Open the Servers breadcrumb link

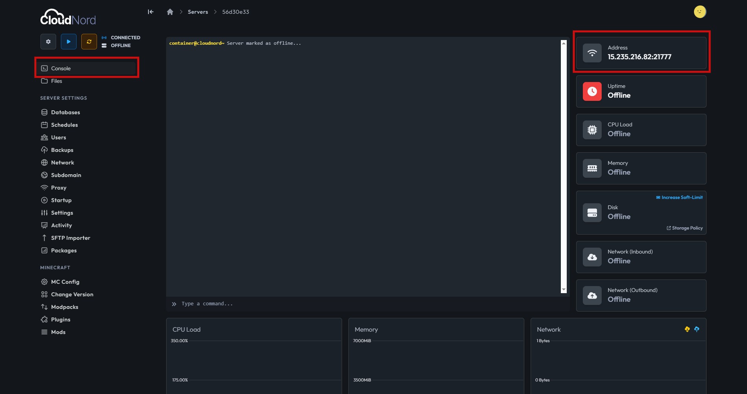[x=198, y=12]
